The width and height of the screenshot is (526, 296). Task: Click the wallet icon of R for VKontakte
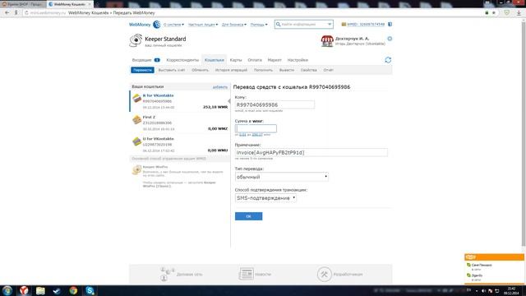pos(136,99)
